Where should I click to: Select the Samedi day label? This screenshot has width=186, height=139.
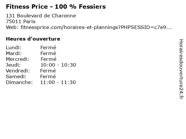click(x=16, y=76)
